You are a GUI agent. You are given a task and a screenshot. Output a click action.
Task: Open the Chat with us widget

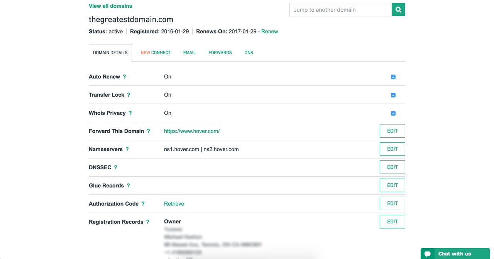[455, 254]
